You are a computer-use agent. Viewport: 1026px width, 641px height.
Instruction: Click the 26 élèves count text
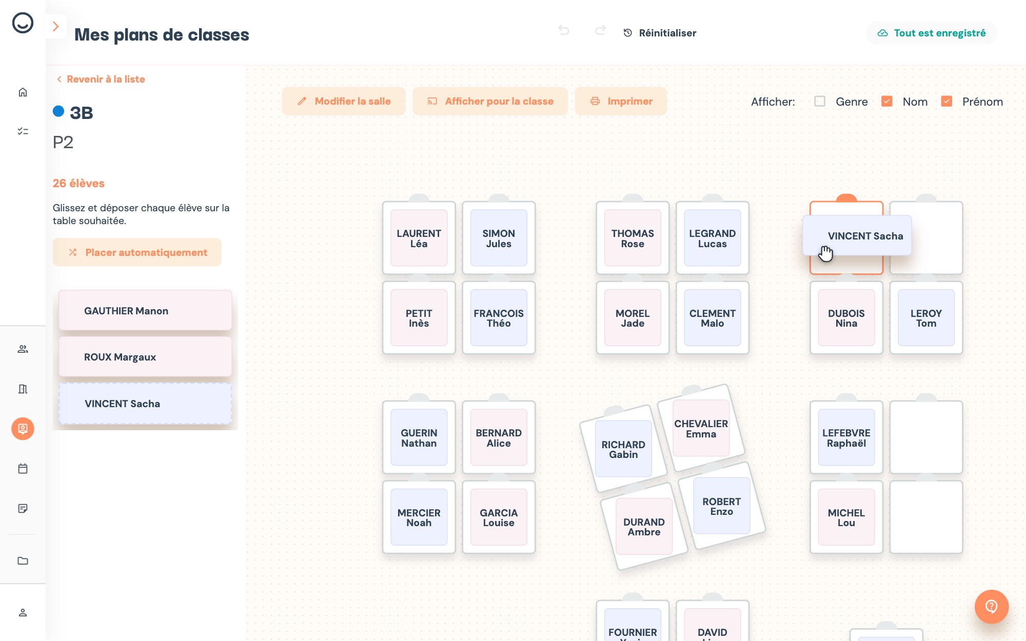[x=78, y=183]
